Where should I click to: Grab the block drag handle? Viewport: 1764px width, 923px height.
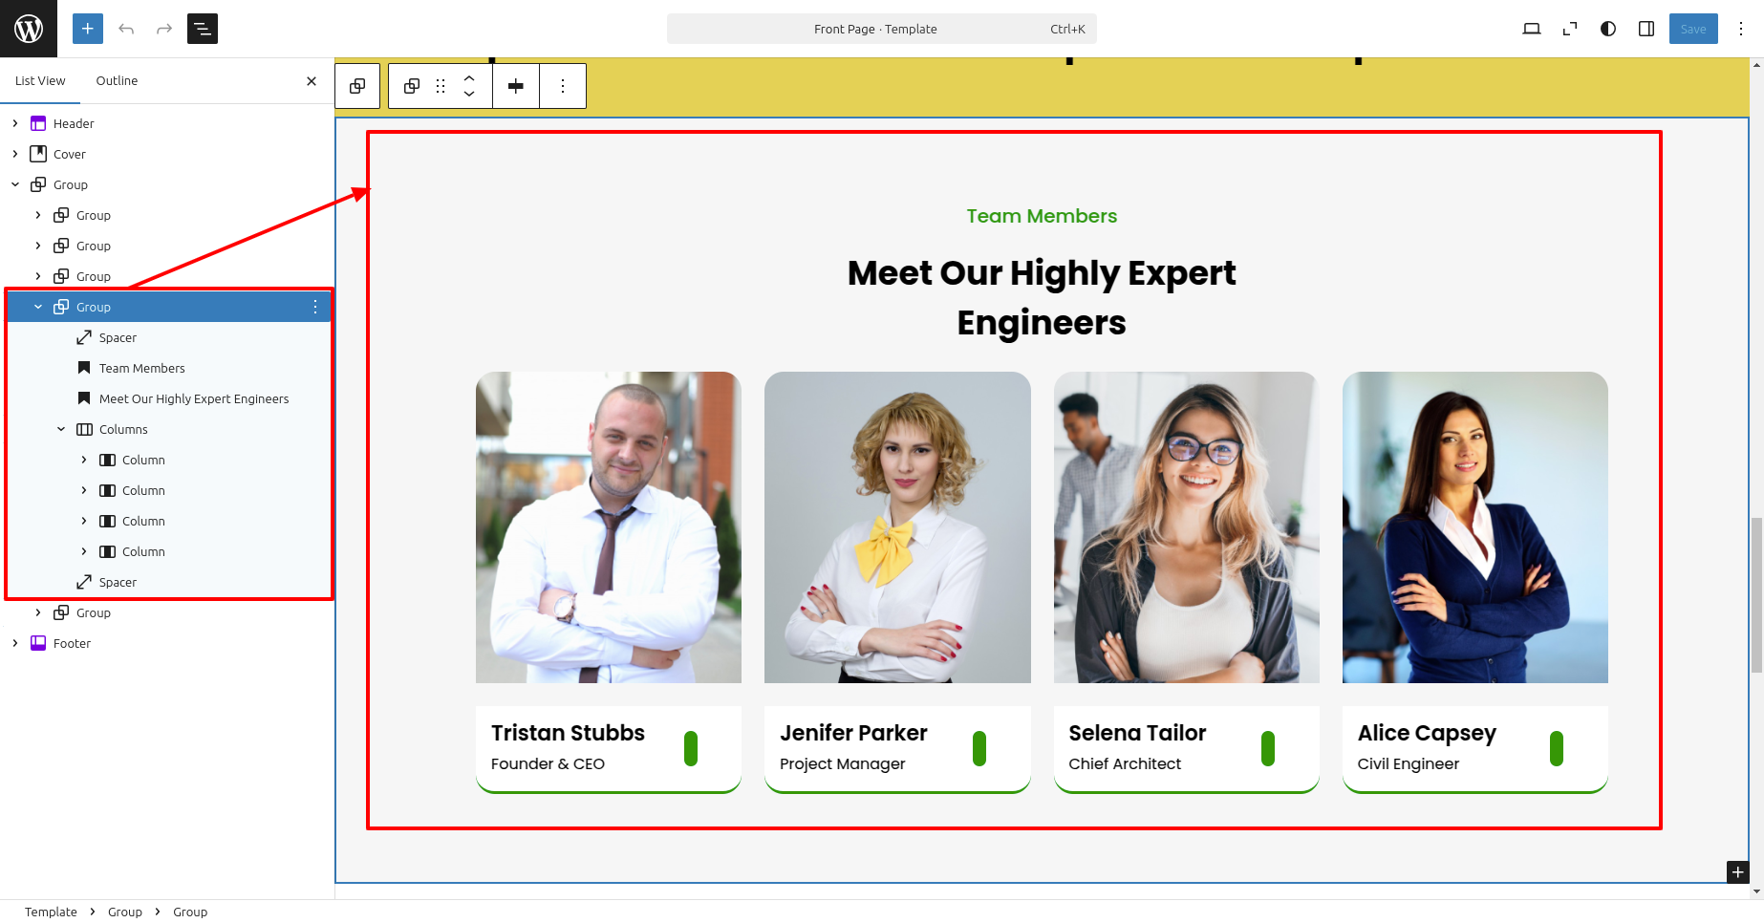[441, 86]
